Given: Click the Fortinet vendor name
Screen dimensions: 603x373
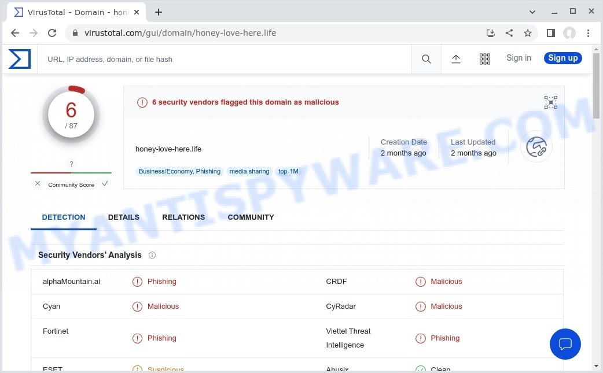Looking at the screenshot, I should (x=56, y=331).
